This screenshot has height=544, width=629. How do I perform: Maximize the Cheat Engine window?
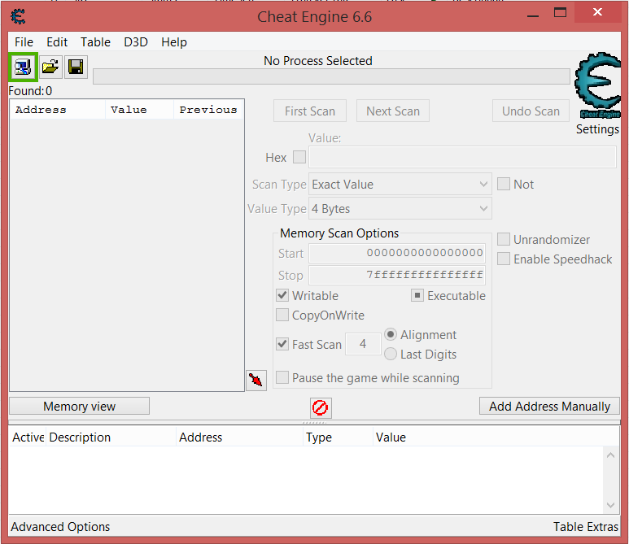[x=560, y=13]
